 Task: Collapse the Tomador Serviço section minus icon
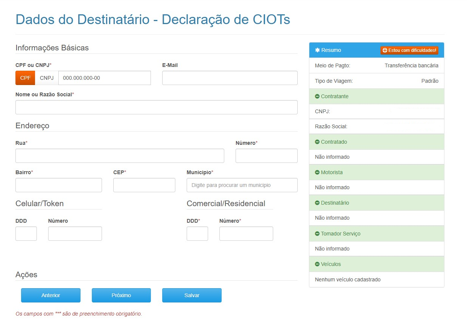pyautogui.click(x=317, y=234)
